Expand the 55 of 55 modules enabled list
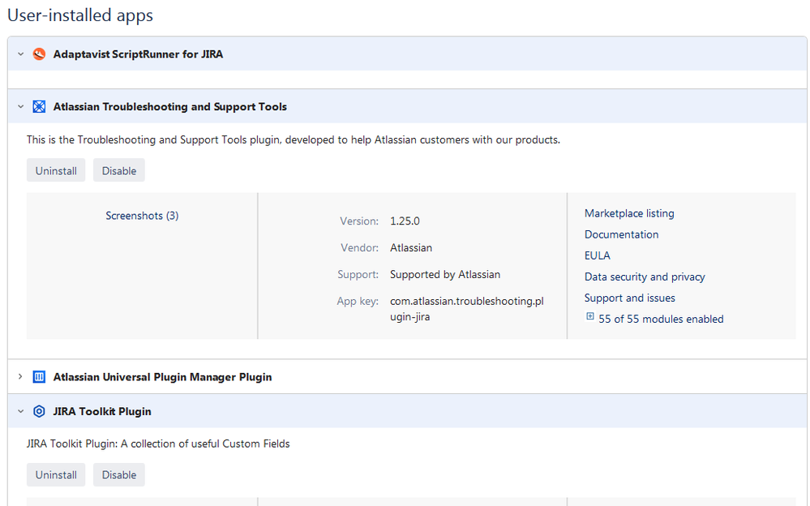The image size is (810, 506). [x=661, y=319]
